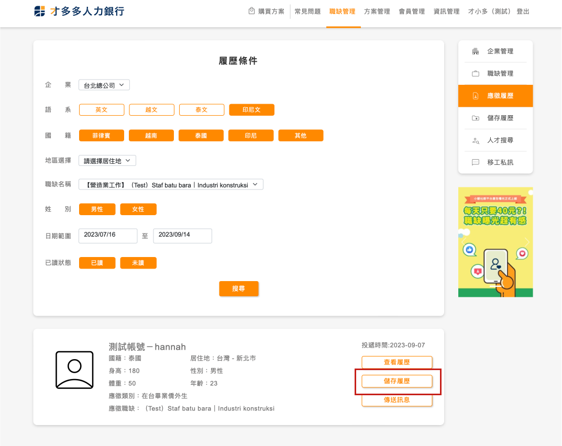
Task: Toggle the 菲律賓 nationality filter
Action: pyautogui.click(x=102, y=136)
